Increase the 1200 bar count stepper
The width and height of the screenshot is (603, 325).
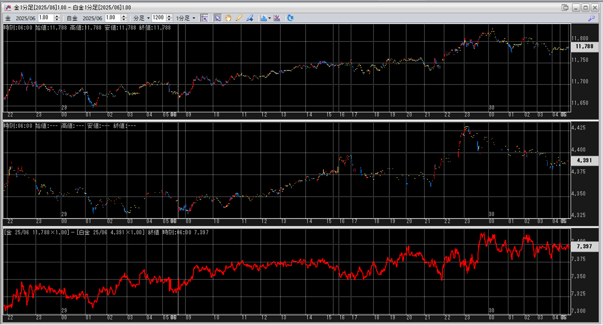169,16
